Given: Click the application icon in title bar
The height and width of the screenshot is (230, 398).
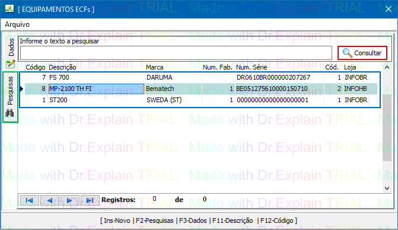Looking at the screenshot, I should (x=9, y=9).
